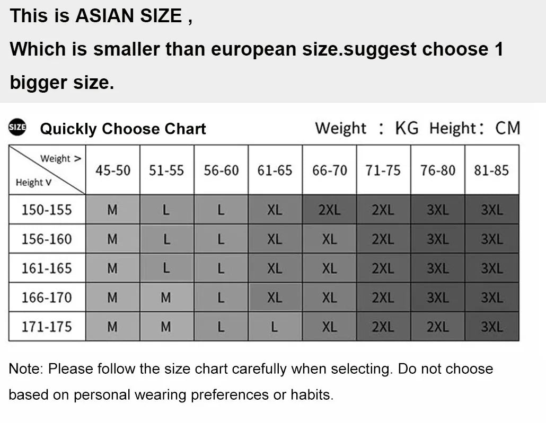This screenshot has height=423, width=546.
Task: Pick 2XL cell for 66-70 weight, 150-155 height
Action: pyautogui.click(x=329, y=210)
